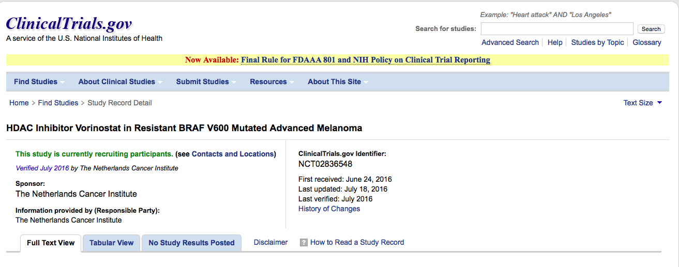
Task: Open the Resources menu
Action: [x=271, y=82]
